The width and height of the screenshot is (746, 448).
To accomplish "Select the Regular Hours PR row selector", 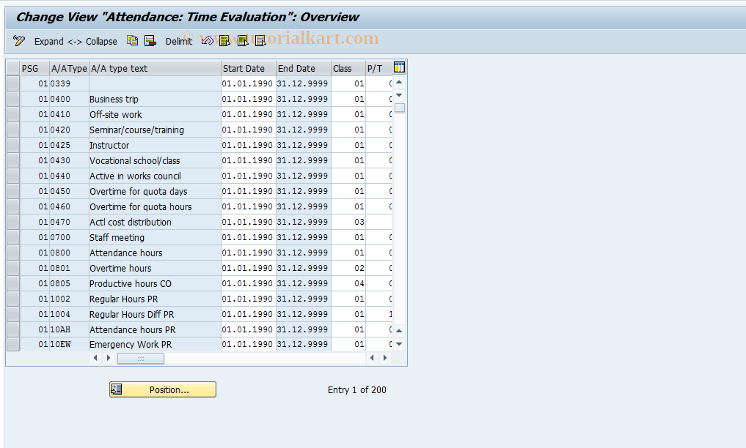I will tap(13, 299).
